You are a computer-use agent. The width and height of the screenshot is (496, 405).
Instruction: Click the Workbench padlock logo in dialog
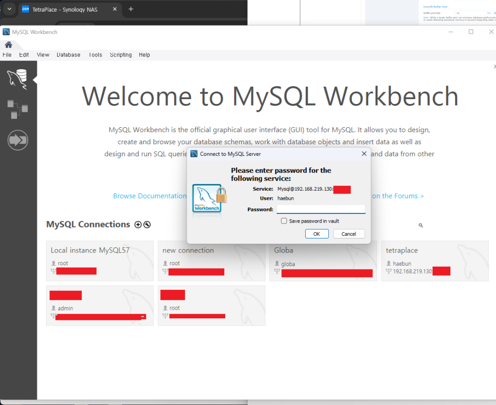tap(209, 198)
